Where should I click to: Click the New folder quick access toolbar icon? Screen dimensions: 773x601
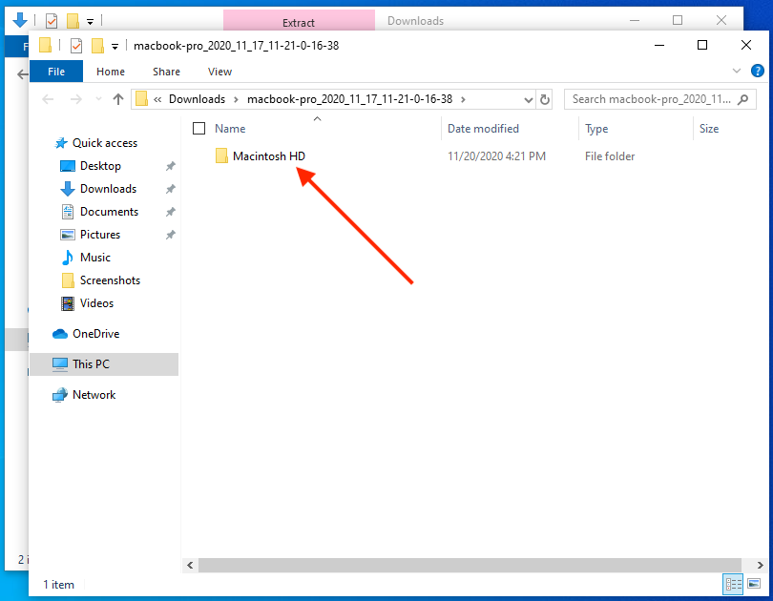pyautogui.click(x=97, y=46)
